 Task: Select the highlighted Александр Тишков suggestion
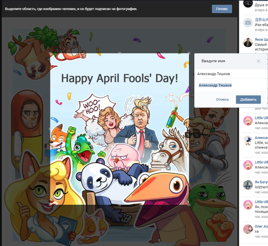(215, 85)
